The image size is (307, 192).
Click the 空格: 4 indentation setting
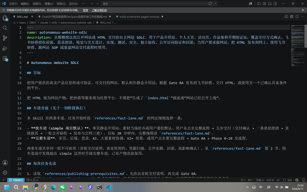click(x=260, y=180)
